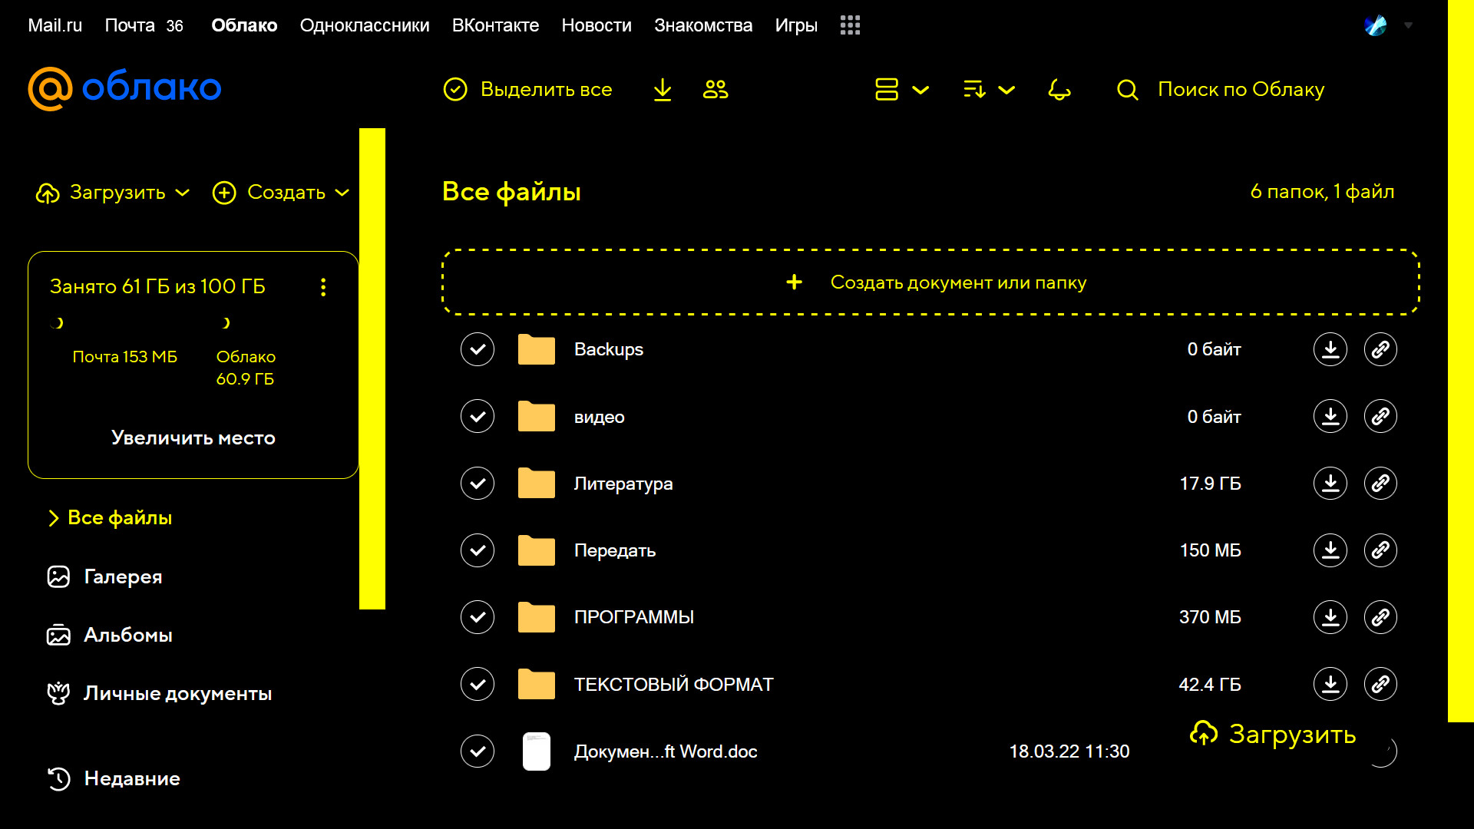
Task: Click Создать документ или папку
Action: point(930,282)
